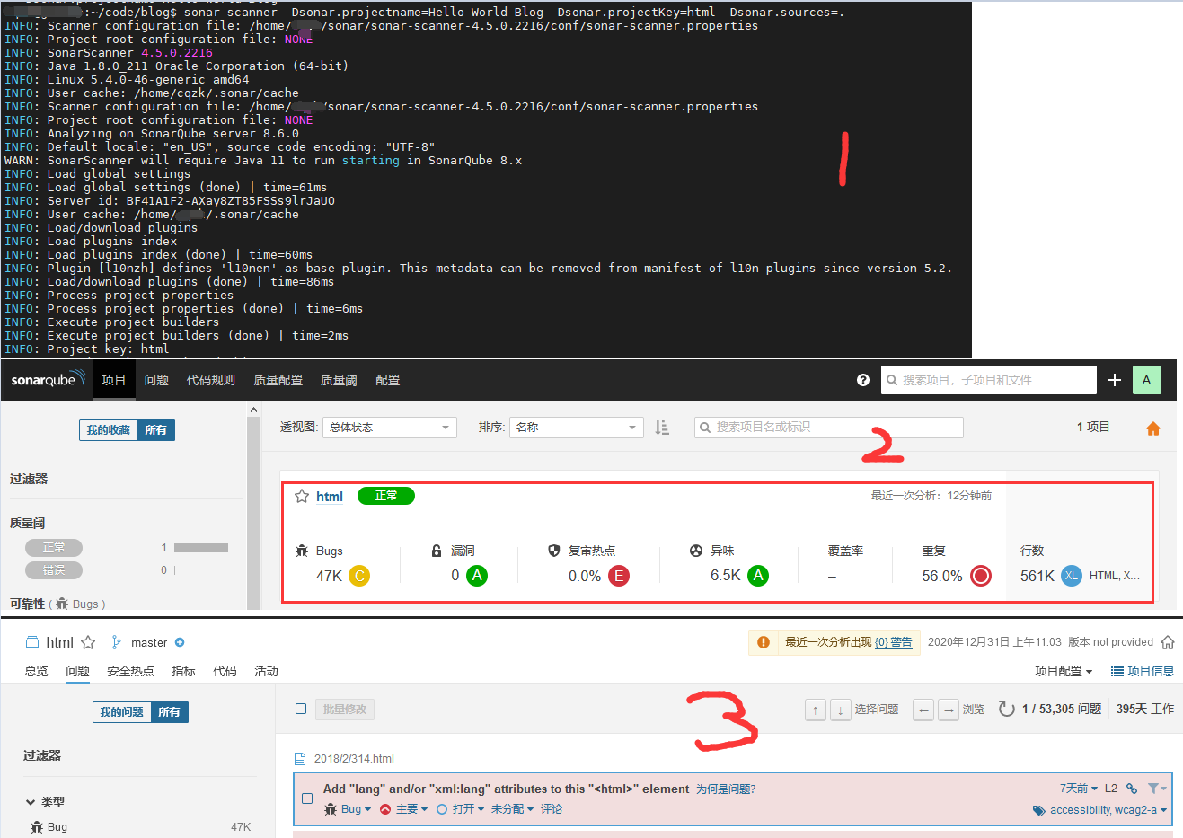Check the select-all checkbox beside 批量修改
This screenshot has height=838, width=1183.
coord(302,709)
